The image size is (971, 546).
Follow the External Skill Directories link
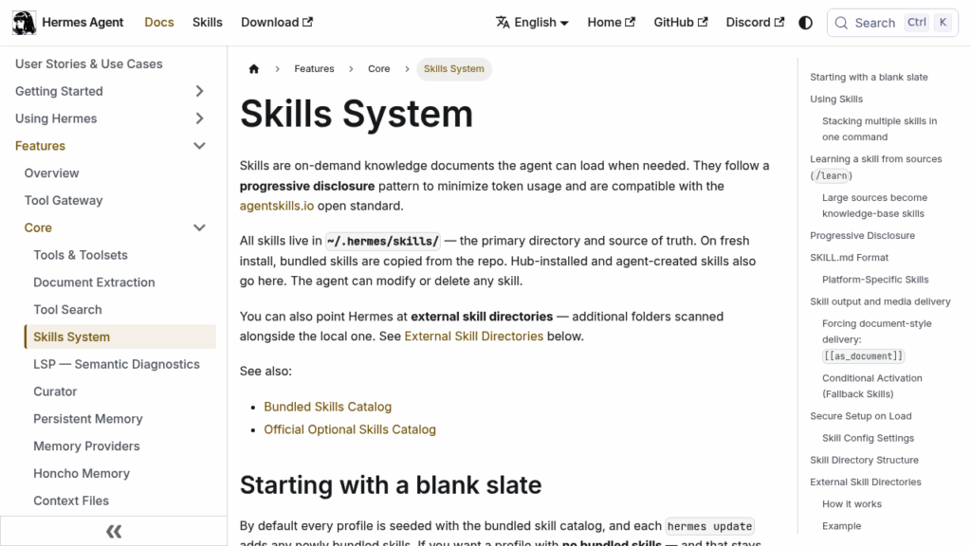[x=474, y=337]
